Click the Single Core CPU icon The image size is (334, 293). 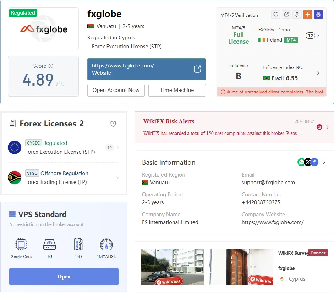pyautogui.click(x=21, y=244)
